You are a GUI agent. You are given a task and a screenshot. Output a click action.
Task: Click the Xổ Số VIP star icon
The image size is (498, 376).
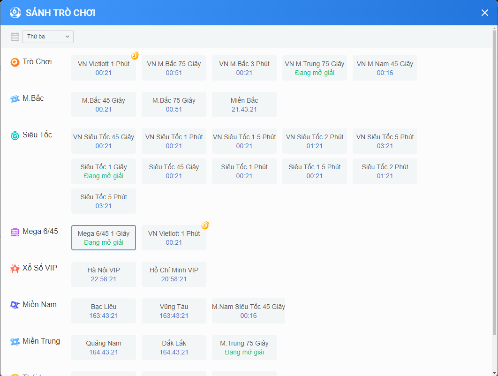tap(15, 268)
